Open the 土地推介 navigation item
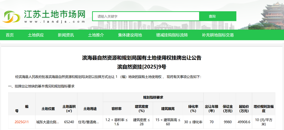 click(x=96, y=35)
